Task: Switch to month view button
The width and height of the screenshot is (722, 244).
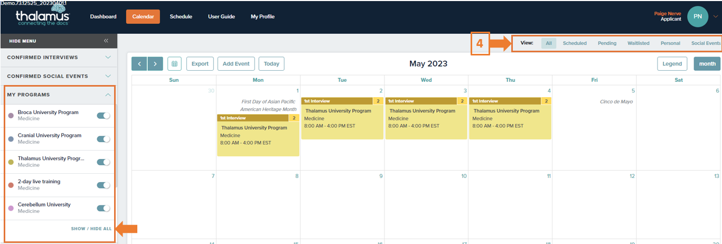Action: point(707,64)
